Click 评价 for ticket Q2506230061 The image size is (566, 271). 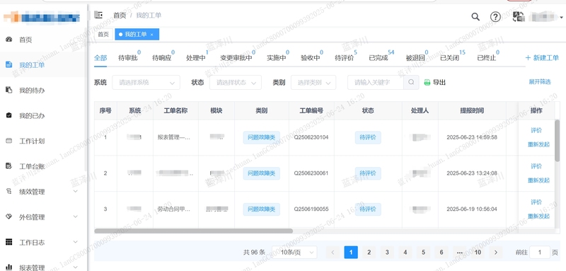tap(536, 166)
